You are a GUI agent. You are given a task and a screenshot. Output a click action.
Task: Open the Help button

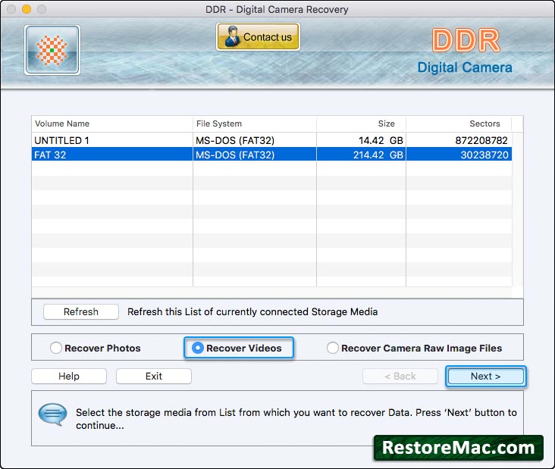[69, 376]
